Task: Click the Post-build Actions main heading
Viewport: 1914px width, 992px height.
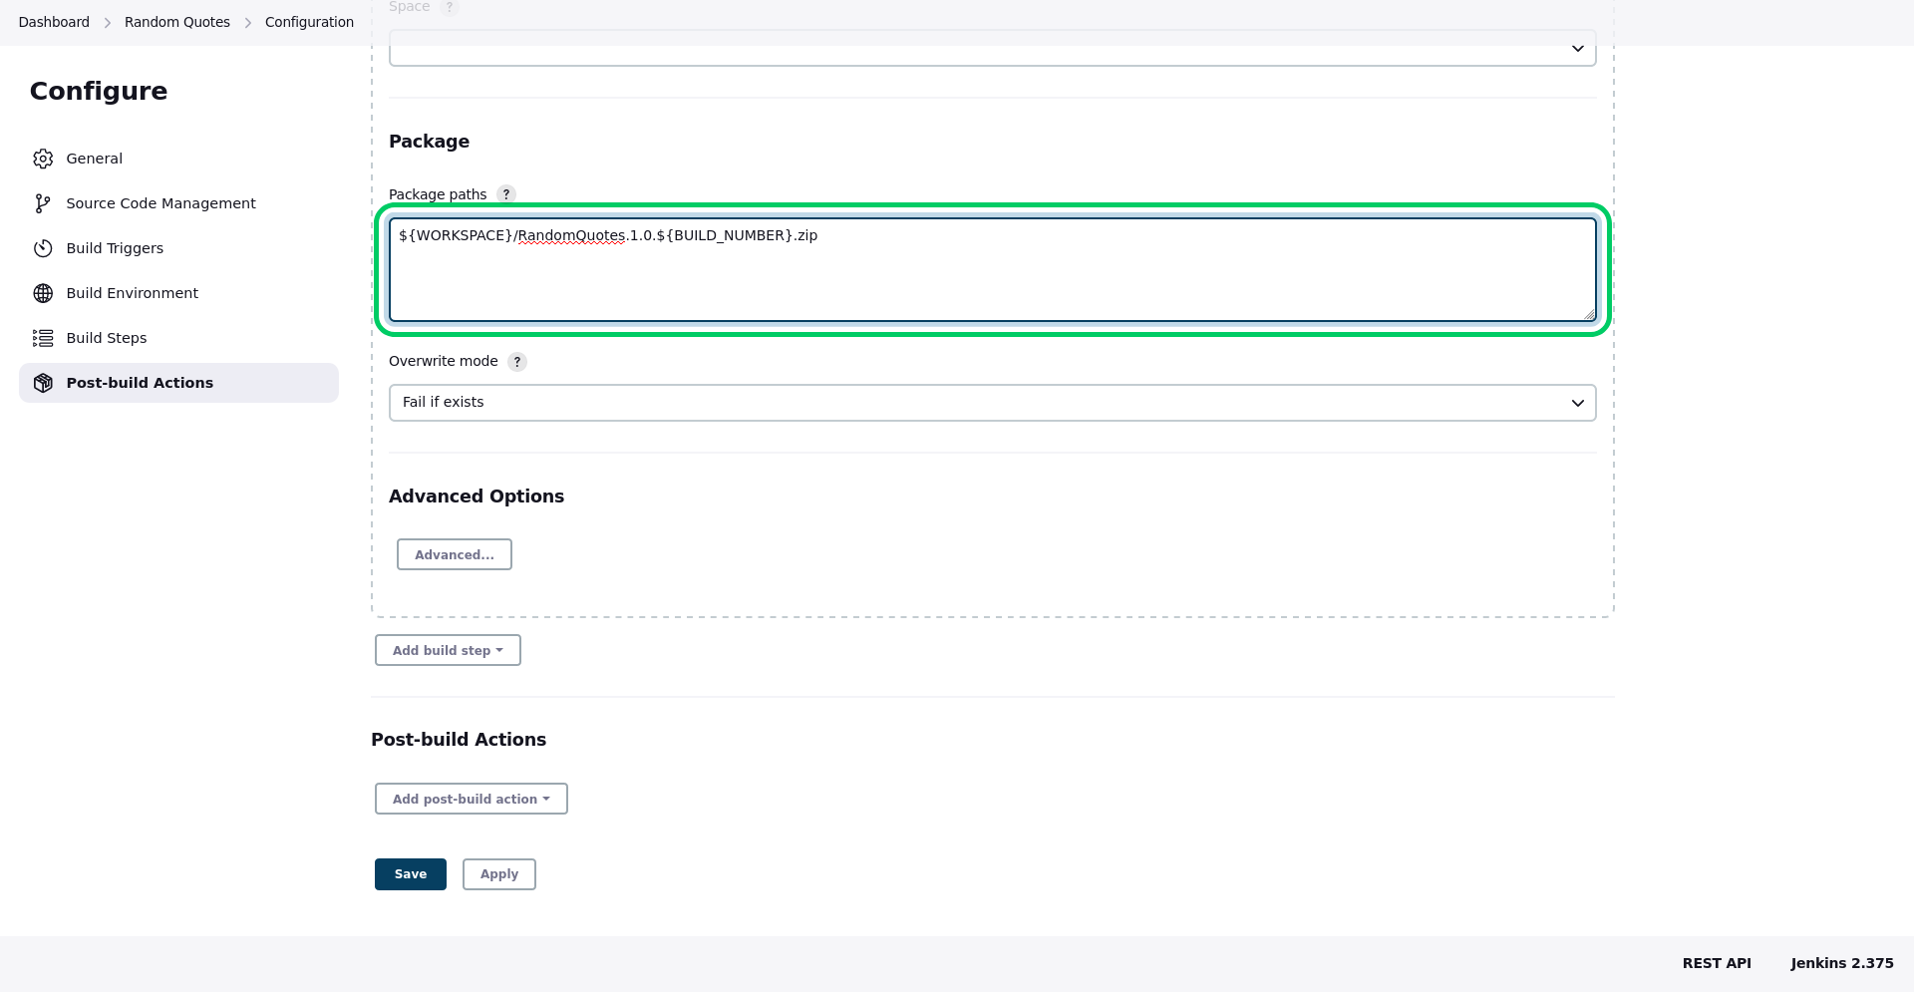Action: click(459, 740)
